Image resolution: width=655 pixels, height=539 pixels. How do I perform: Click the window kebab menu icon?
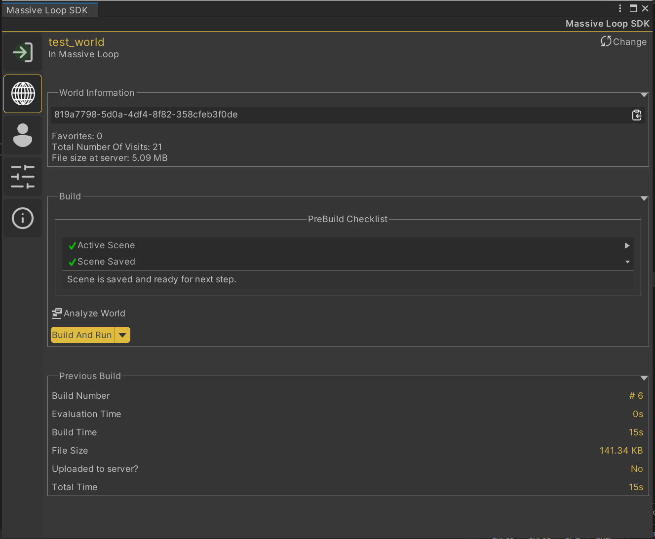coord(620,8)
